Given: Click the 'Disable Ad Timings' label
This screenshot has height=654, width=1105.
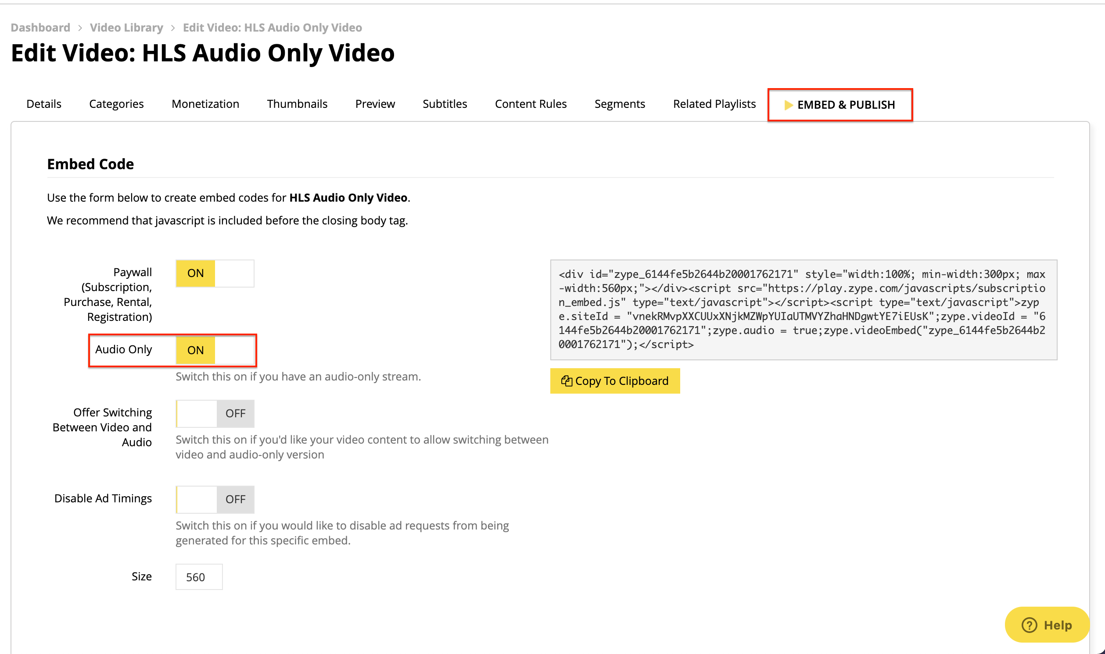Looking at the screenshot, I should tap(103, 498).
